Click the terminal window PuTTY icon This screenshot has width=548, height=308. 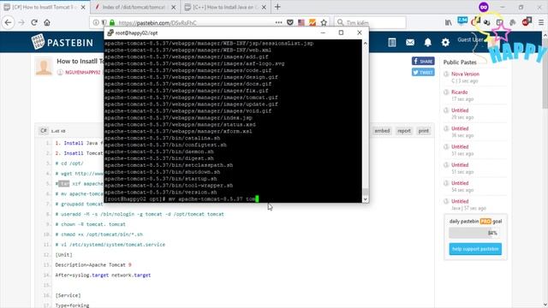point(110,33)
